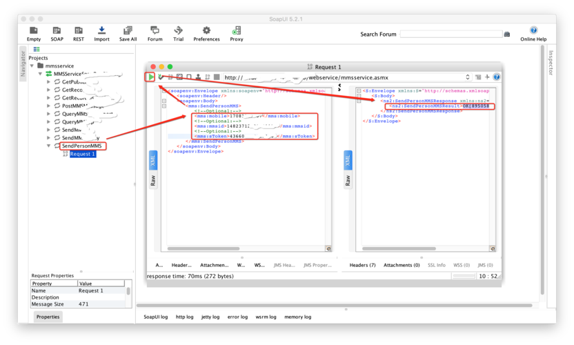Focus the Search Forum input field
This screenshot has height=345, width=574.
coord(451,34)
